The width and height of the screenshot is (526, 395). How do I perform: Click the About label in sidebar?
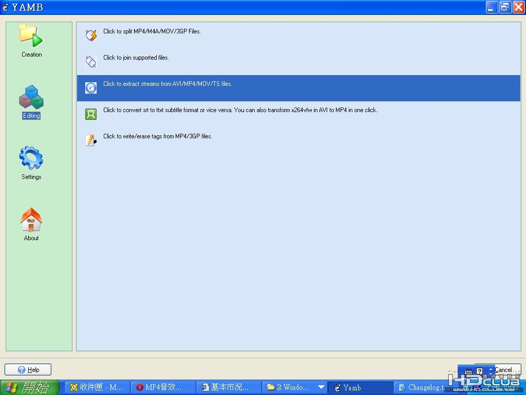pyautogui.click(x=31, y=238)
